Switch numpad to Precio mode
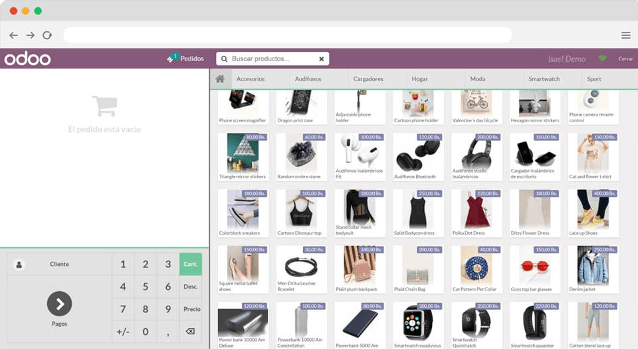This screenshot has width=638, height=349. (x=191, y=309)
